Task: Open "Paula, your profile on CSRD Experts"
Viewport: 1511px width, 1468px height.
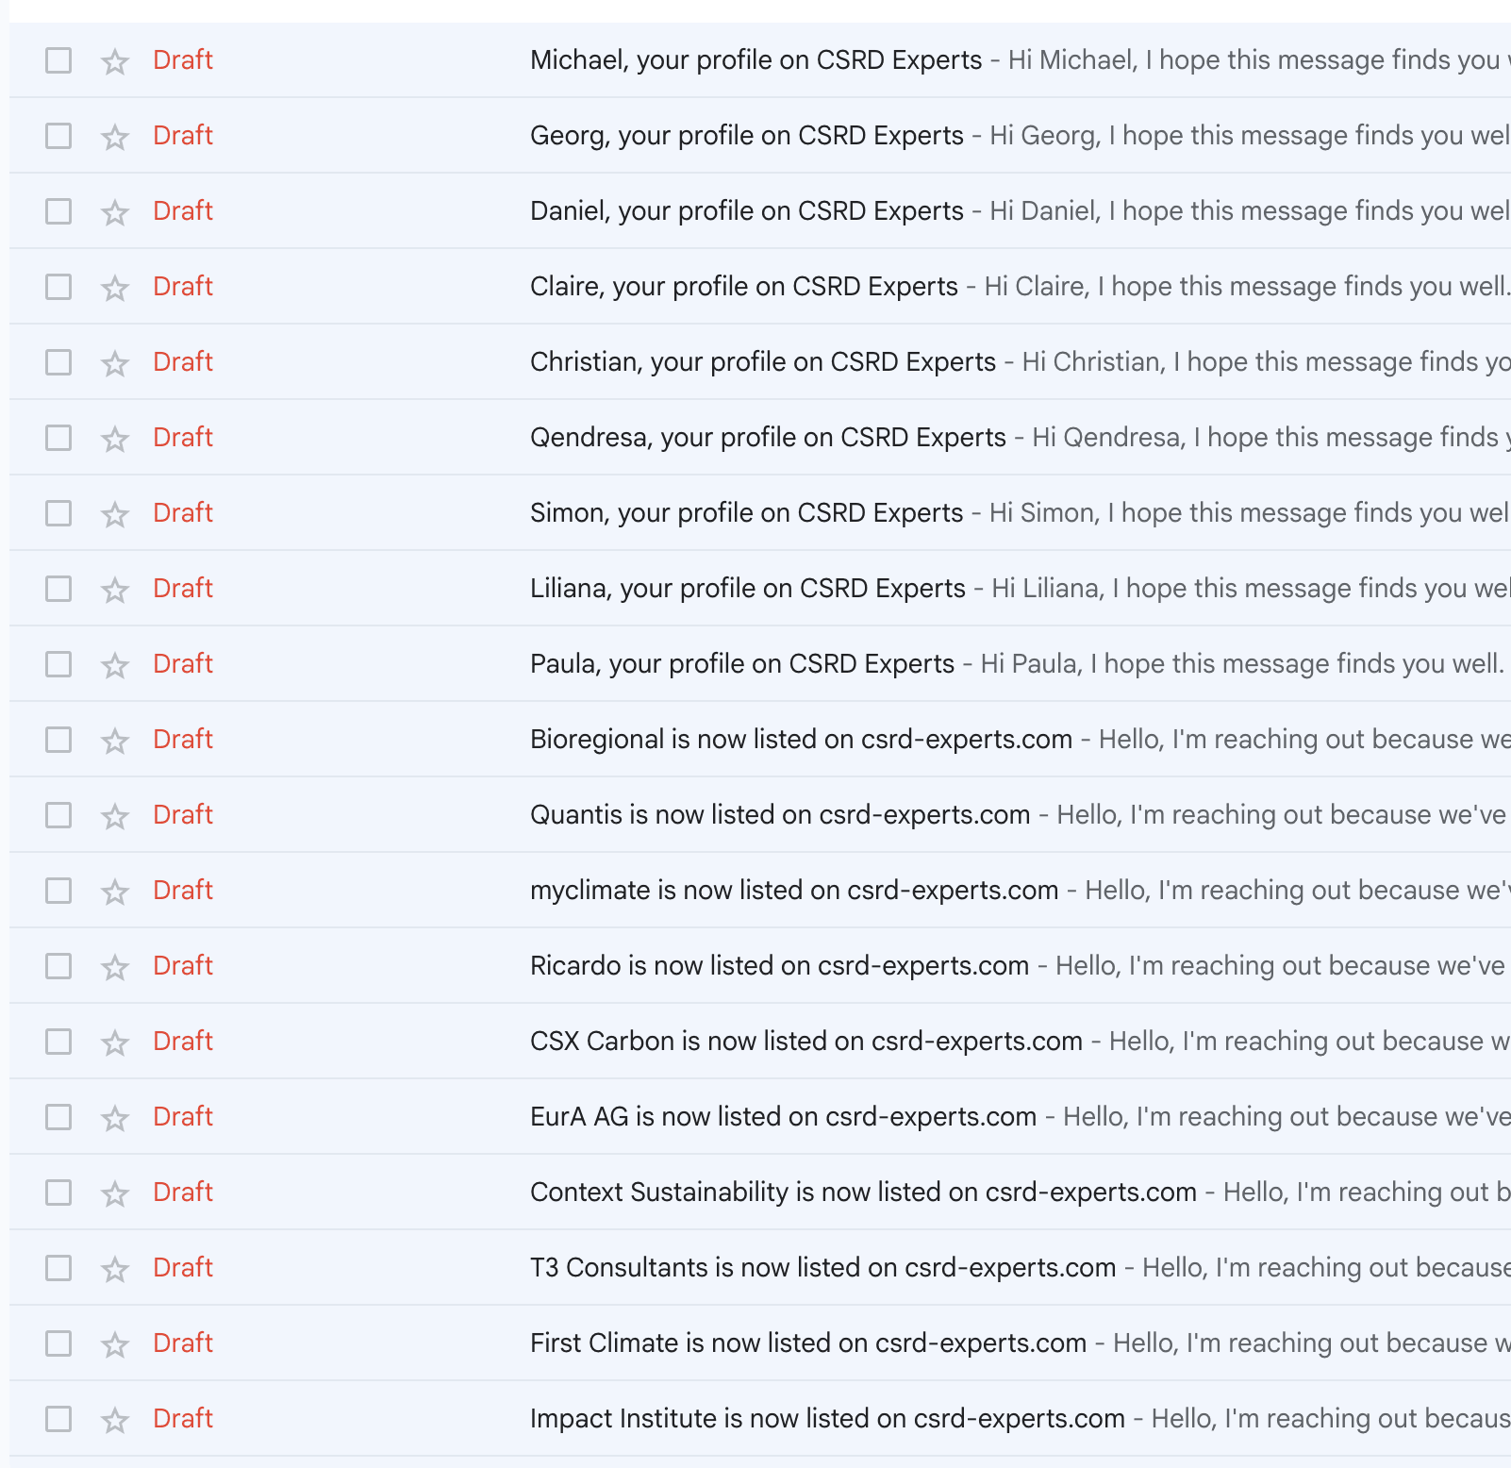Action: (742, 664)
